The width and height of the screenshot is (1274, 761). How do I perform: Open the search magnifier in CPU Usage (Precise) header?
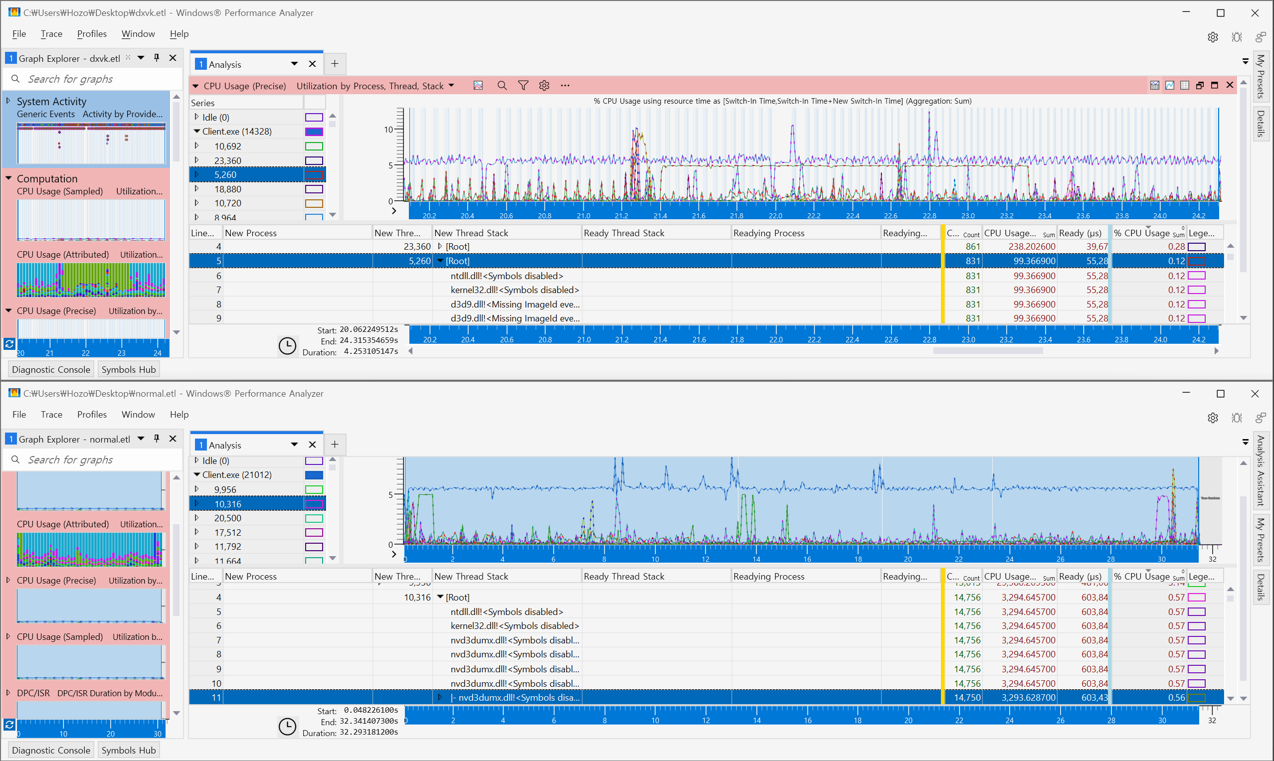click(502, 86)
